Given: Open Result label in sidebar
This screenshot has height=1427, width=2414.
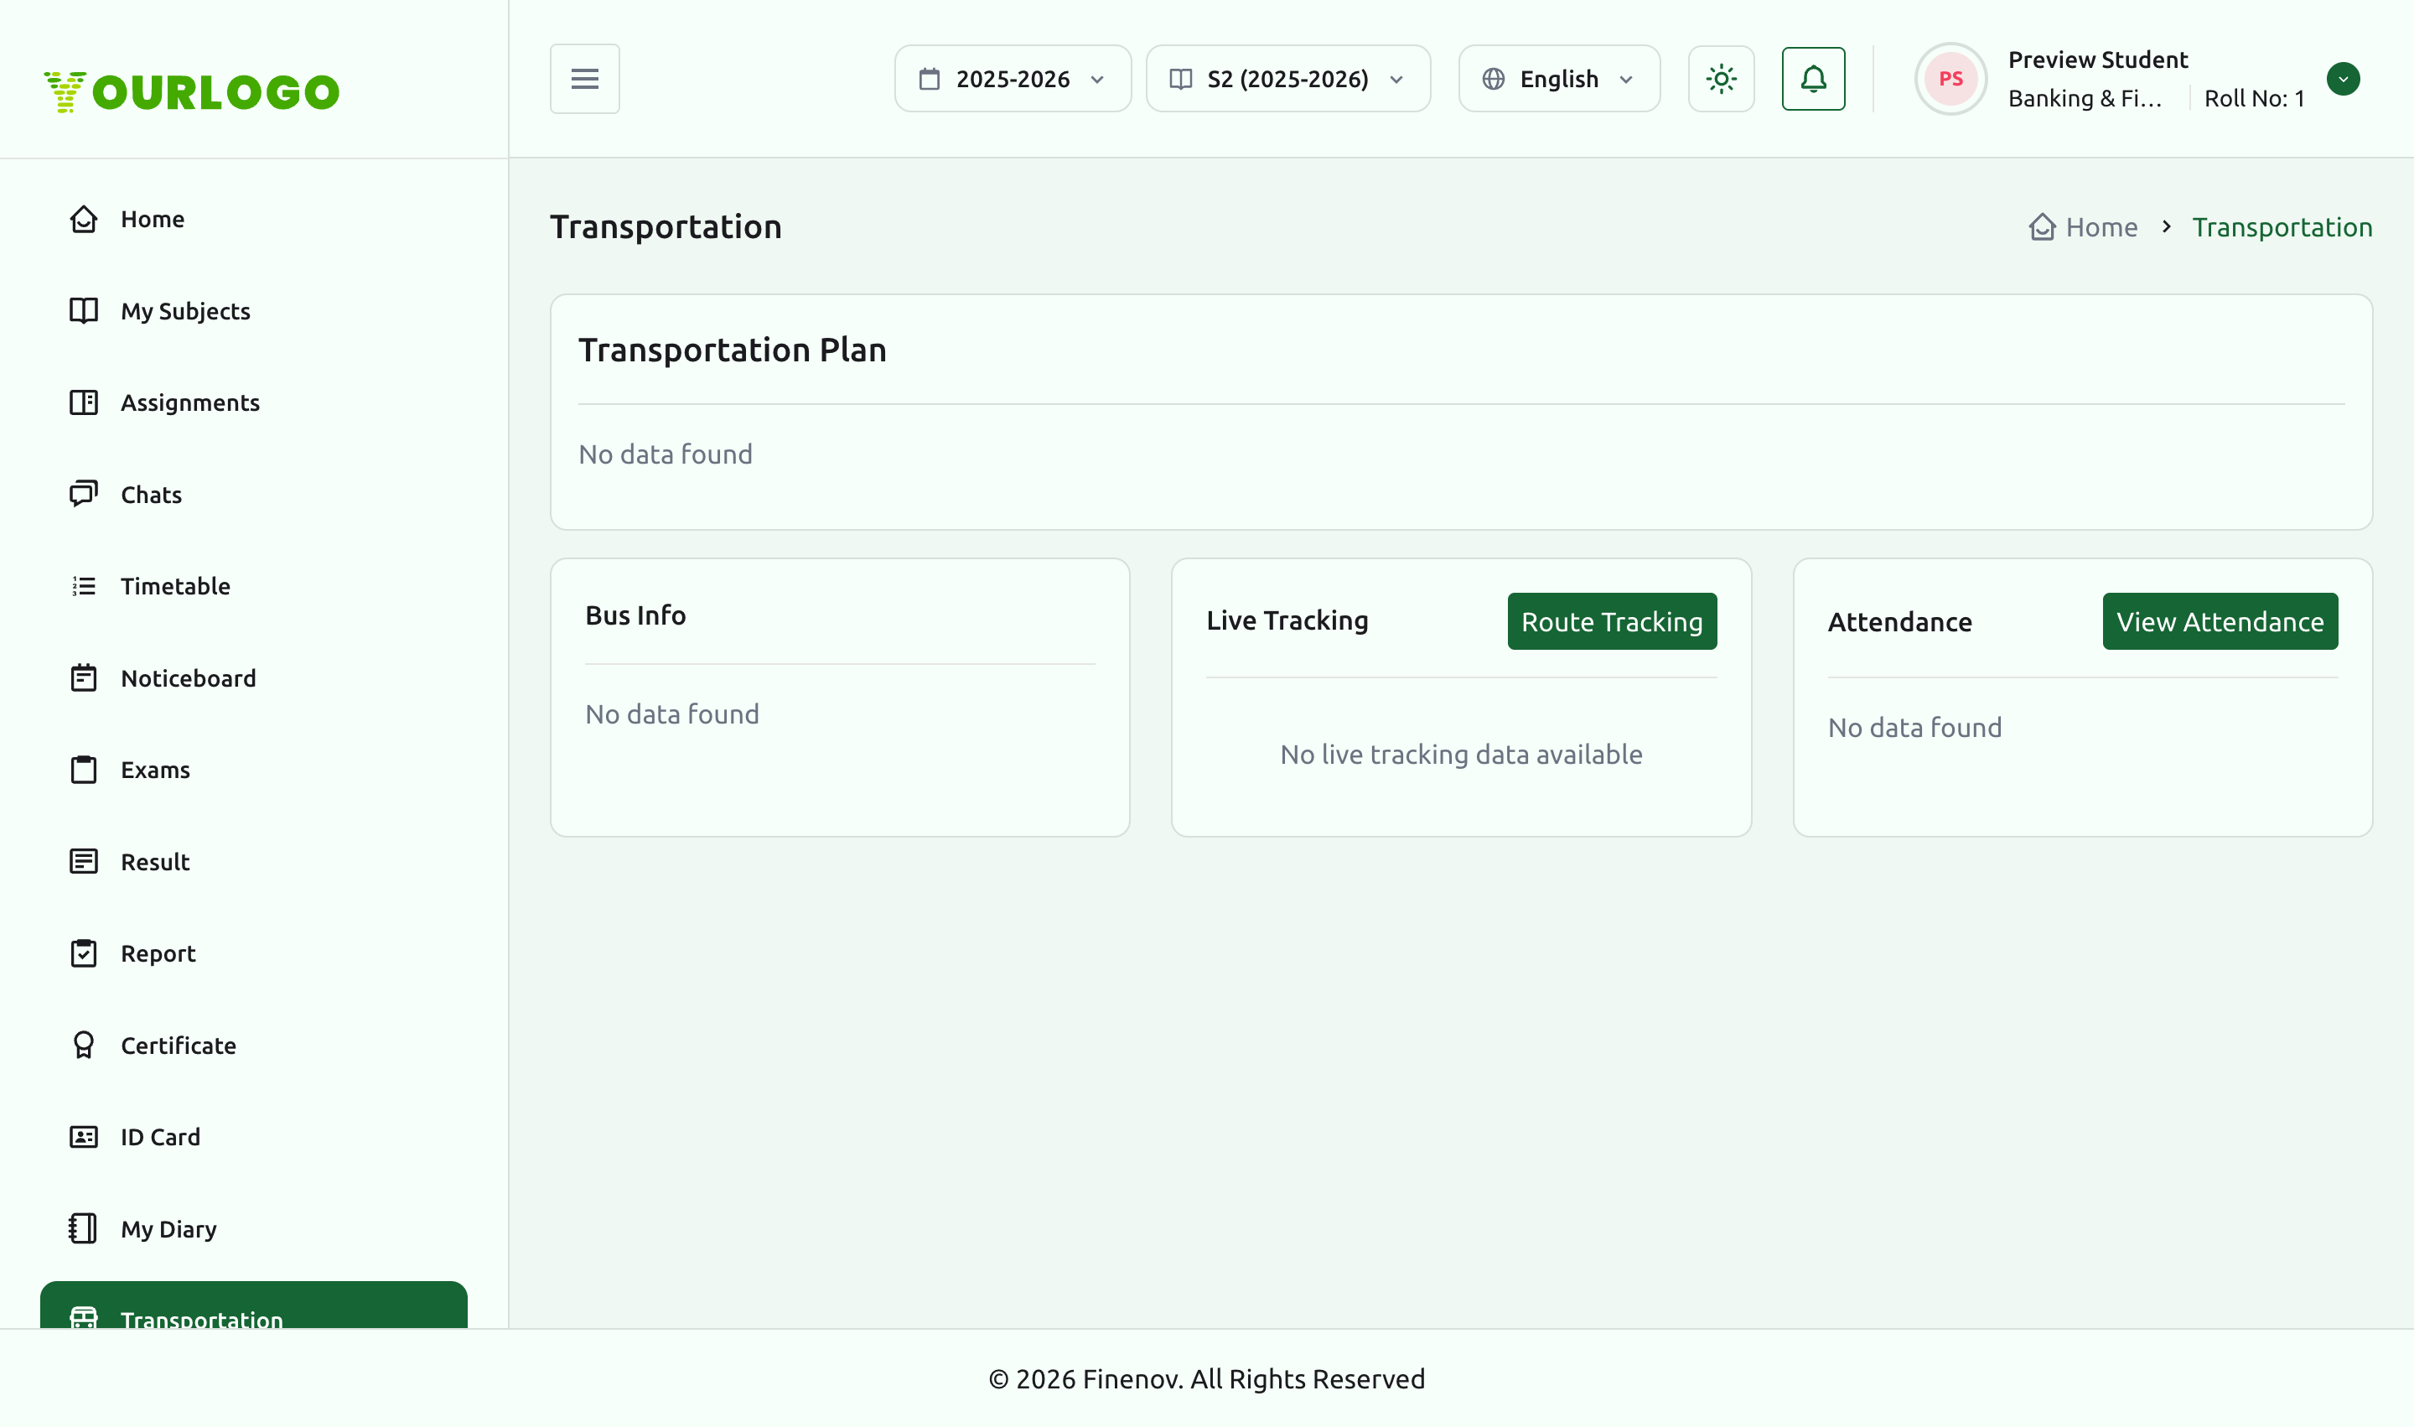Looking at the screenshot, I should pos(155,862).
